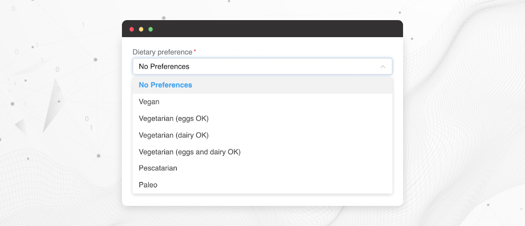Click the dark window title bar

(x=269, y=29)
